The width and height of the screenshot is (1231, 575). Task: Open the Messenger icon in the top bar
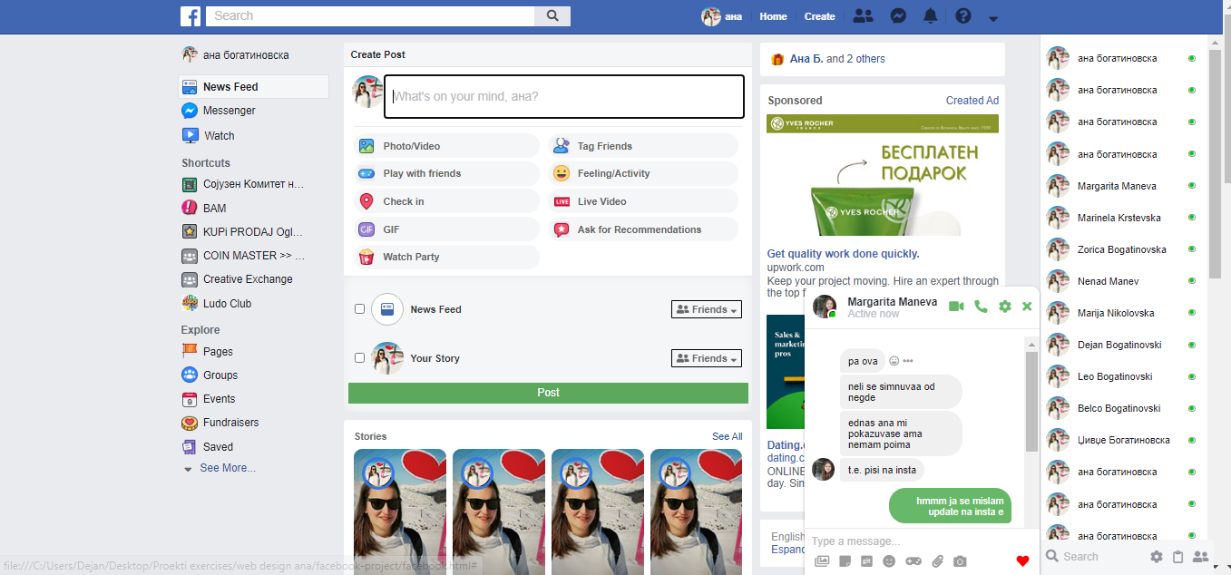click(x=898, y=16)
